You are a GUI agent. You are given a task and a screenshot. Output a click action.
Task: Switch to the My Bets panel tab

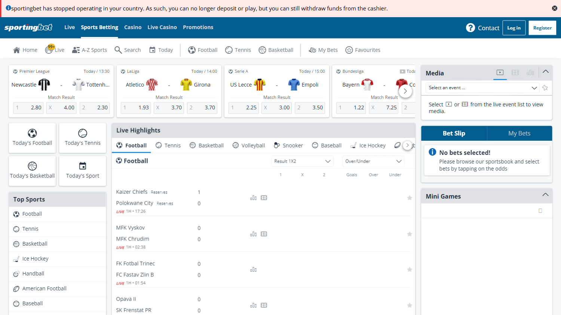[x=519, y=133]
